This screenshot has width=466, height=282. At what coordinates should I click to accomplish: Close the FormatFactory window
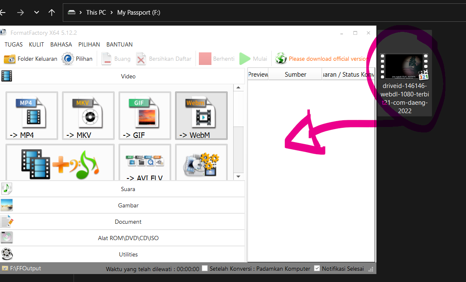pos(368,33)
